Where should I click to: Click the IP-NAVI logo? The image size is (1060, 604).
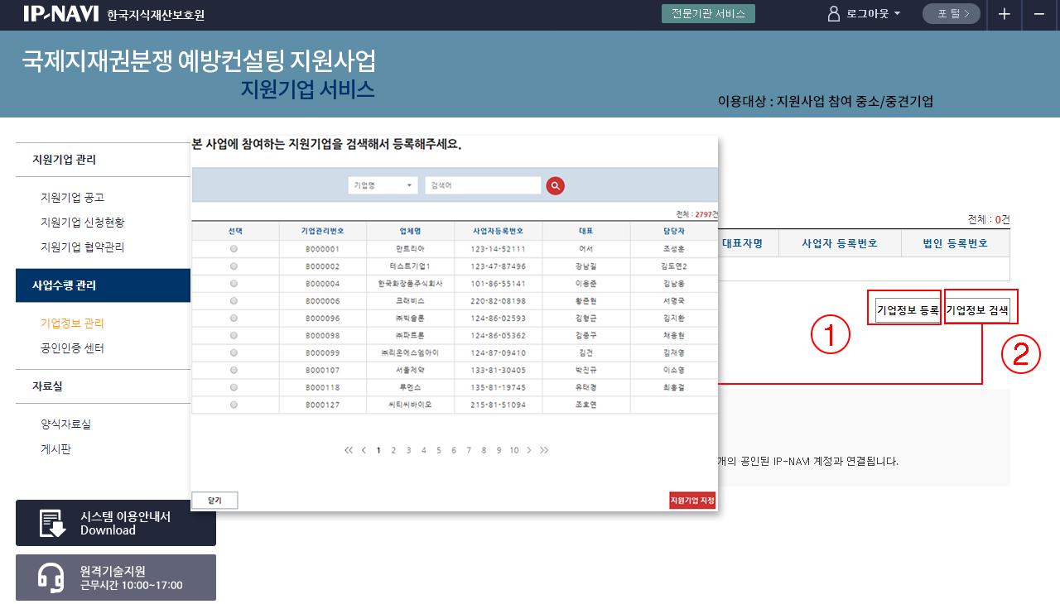point(60,14)
